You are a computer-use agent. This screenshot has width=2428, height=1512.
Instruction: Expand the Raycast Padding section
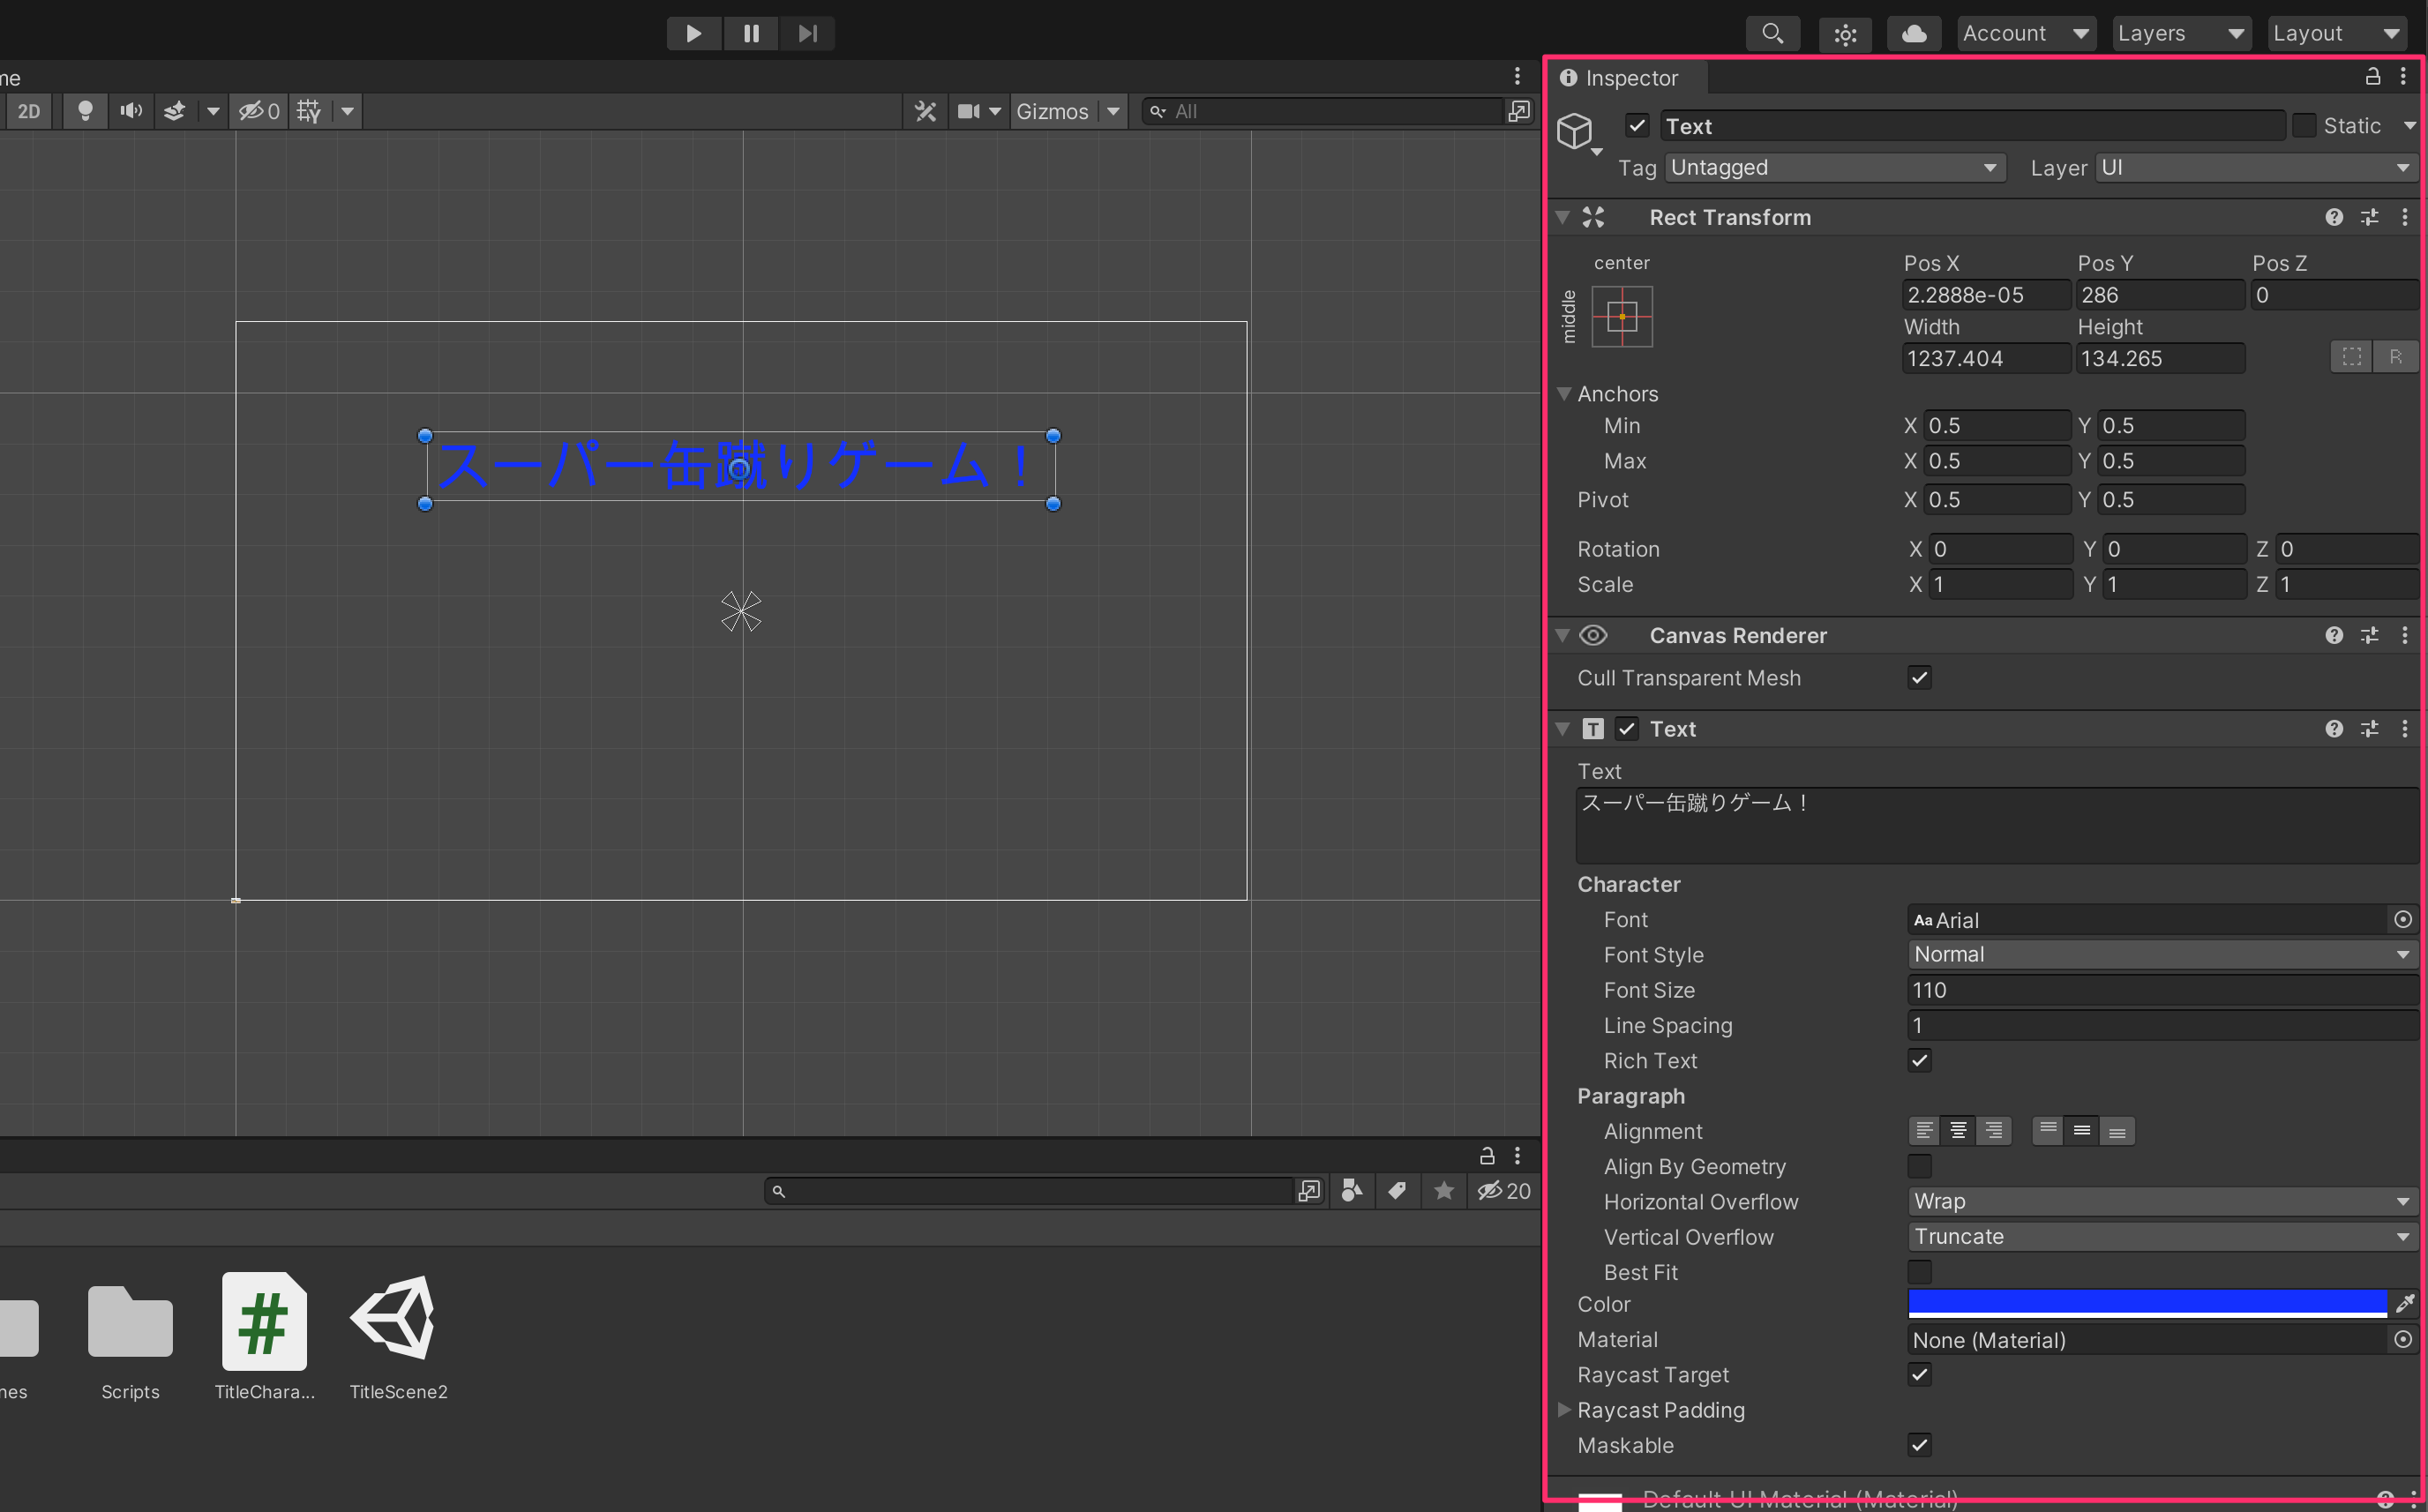(x=1564, y=1410)
